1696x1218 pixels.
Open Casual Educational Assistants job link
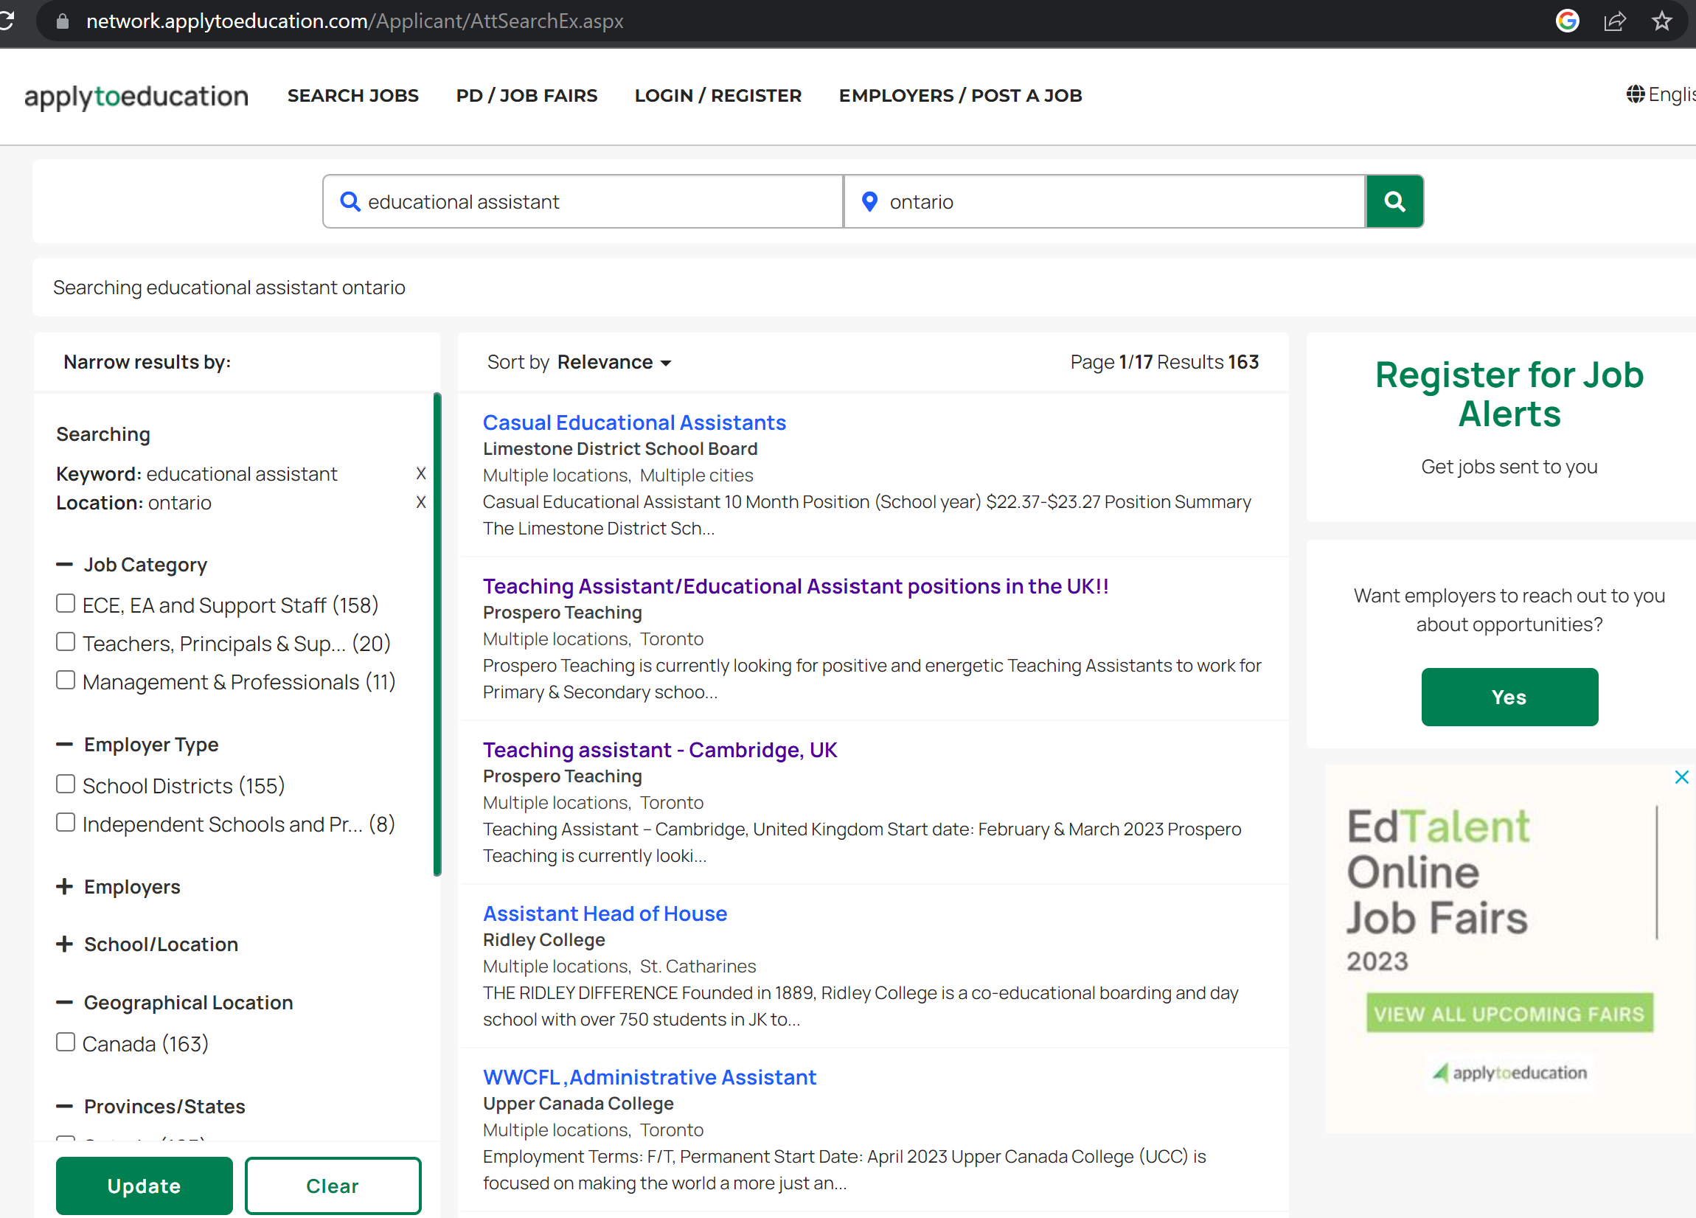click(634, 422)
